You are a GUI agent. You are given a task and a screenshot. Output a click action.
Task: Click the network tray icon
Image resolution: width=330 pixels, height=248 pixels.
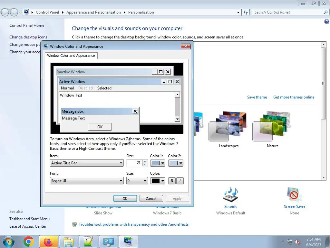[x=290, y=242]
